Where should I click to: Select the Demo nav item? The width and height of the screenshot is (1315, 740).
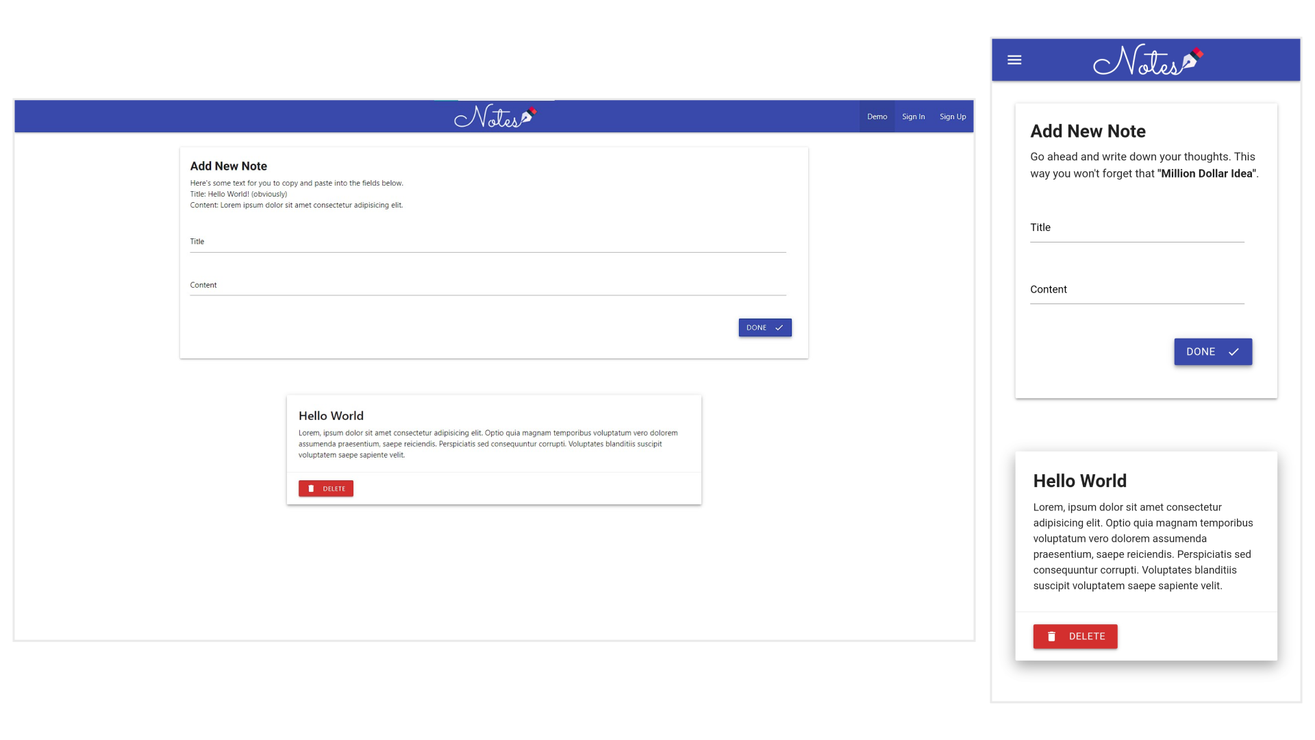coord(877,116)
